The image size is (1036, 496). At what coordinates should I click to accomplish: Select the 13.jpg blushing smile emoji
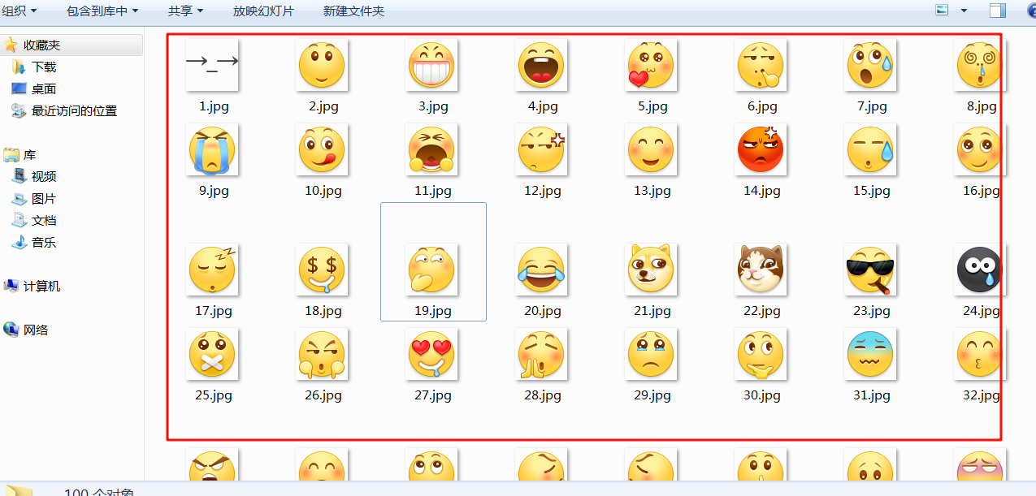(652, 149)
